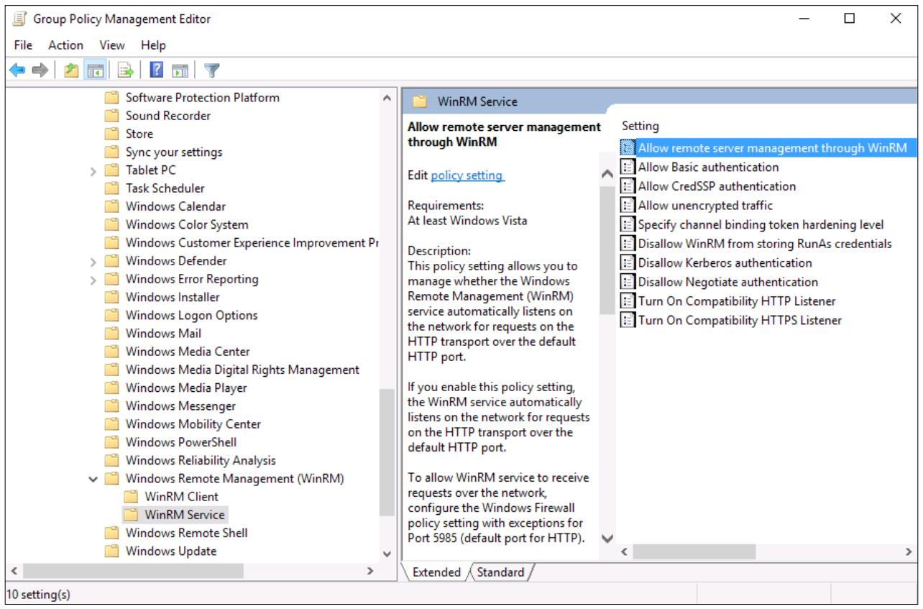Select the WinRM Service tree item
923x609 pixels.
(185, 515)
